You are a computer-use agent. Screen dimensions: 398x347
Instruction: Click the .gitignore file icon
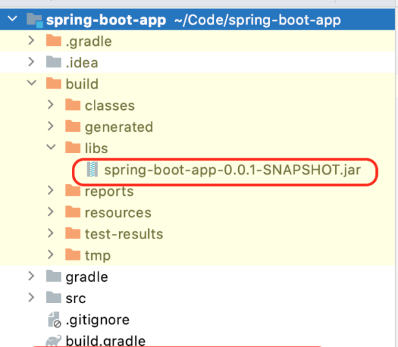54,320
